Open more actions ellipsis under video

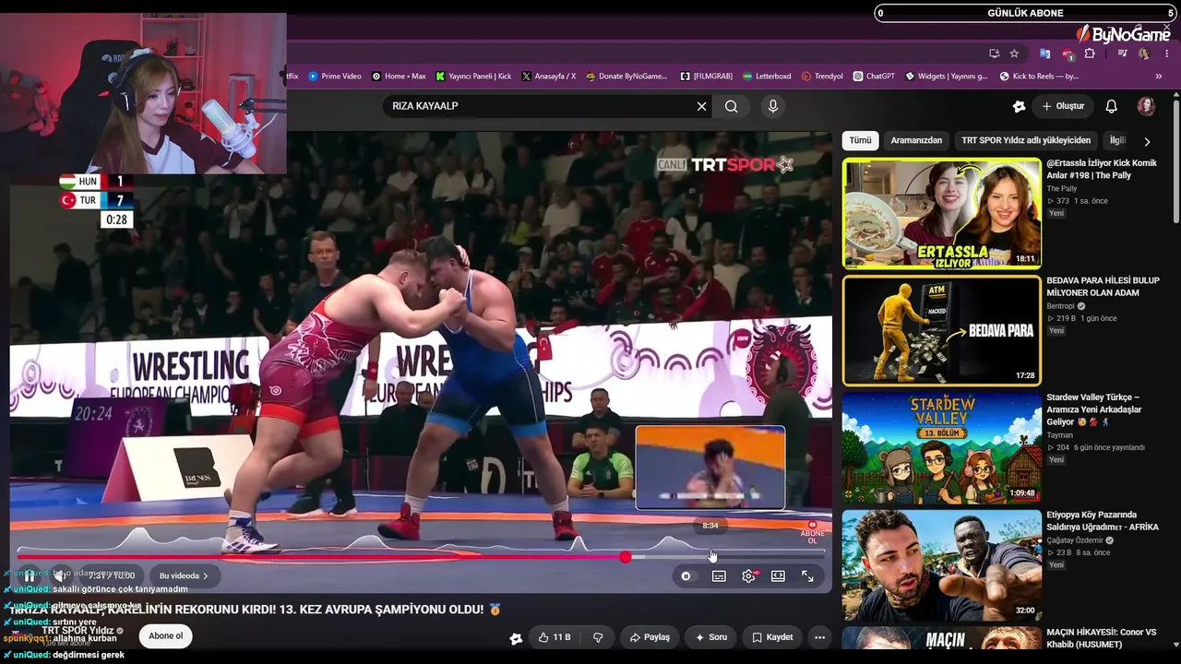click(819, 637)
